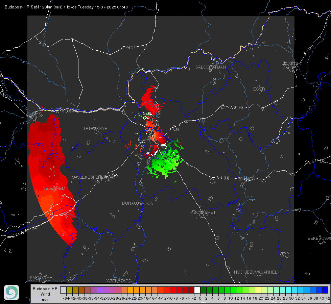Click the SZEKSZARD city label
Screen dimensions: 331x304
coord(119,281)
